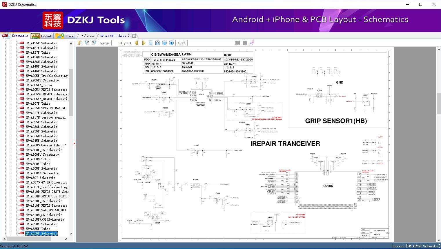The width and height of the screenshot is (441, 249).
Task: Click the snapshot capture icon on toolbar
Action: pyautogui.click(x=93, y=43)
